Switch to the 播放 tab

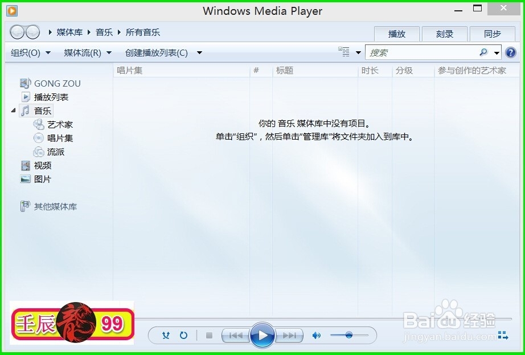click(397, 34)
